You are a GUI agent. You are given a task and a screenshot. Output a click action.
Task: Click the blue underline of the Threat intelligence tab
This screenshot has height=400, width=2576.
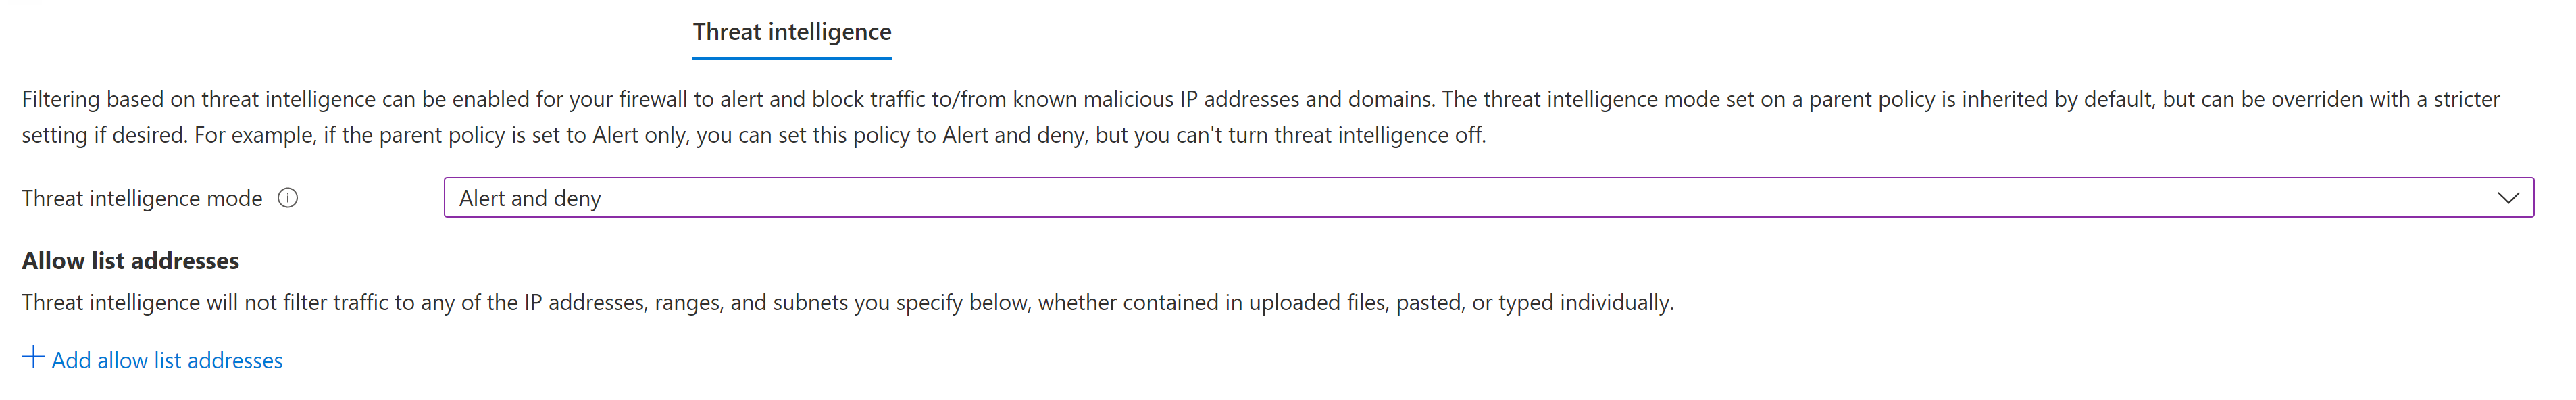point(792,58)
